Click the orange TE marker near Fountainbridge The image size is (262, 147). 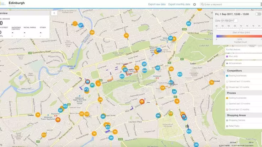coord(94,134)
